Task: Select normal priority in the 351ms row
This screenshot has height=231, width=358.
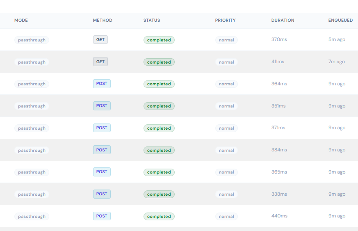Action: (x=226, y=106)
